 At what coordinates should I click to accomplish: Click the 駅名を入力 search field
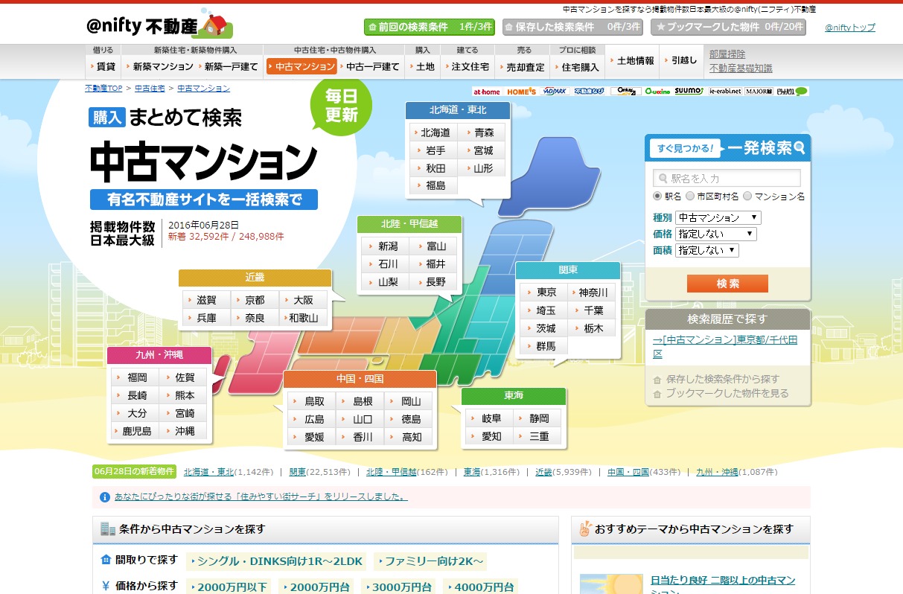(727, 179)
